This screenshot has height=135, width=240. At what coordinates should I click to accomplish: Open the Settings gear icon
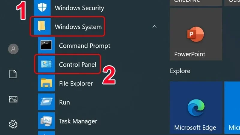point(13,124)
